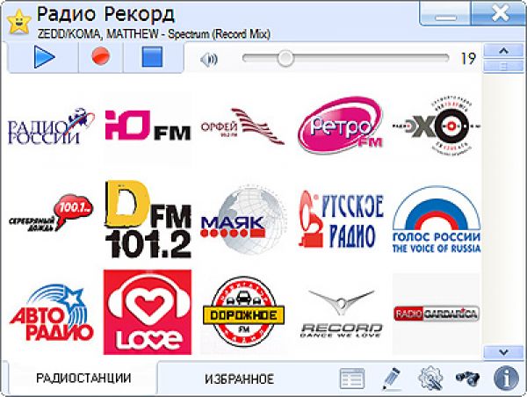Viewport: 527px width, 397px height.
Task: Select the Ретро FM station logo
Action: tap(341, 126)
